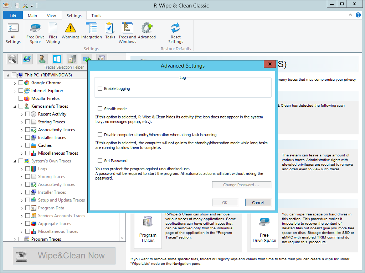
Task: Open Files Wiping settings
Action: (x=53, y=33)
